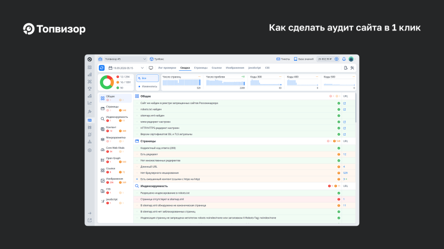
Task: Open the URL link icon for www-редирект row
Action: click(345, 122)
